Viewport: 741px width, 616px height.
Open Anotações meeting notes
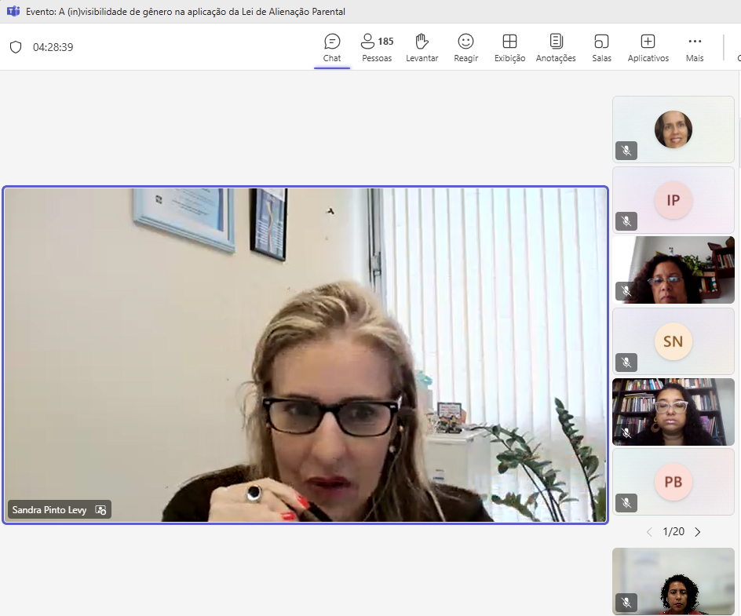pos(556,48)
